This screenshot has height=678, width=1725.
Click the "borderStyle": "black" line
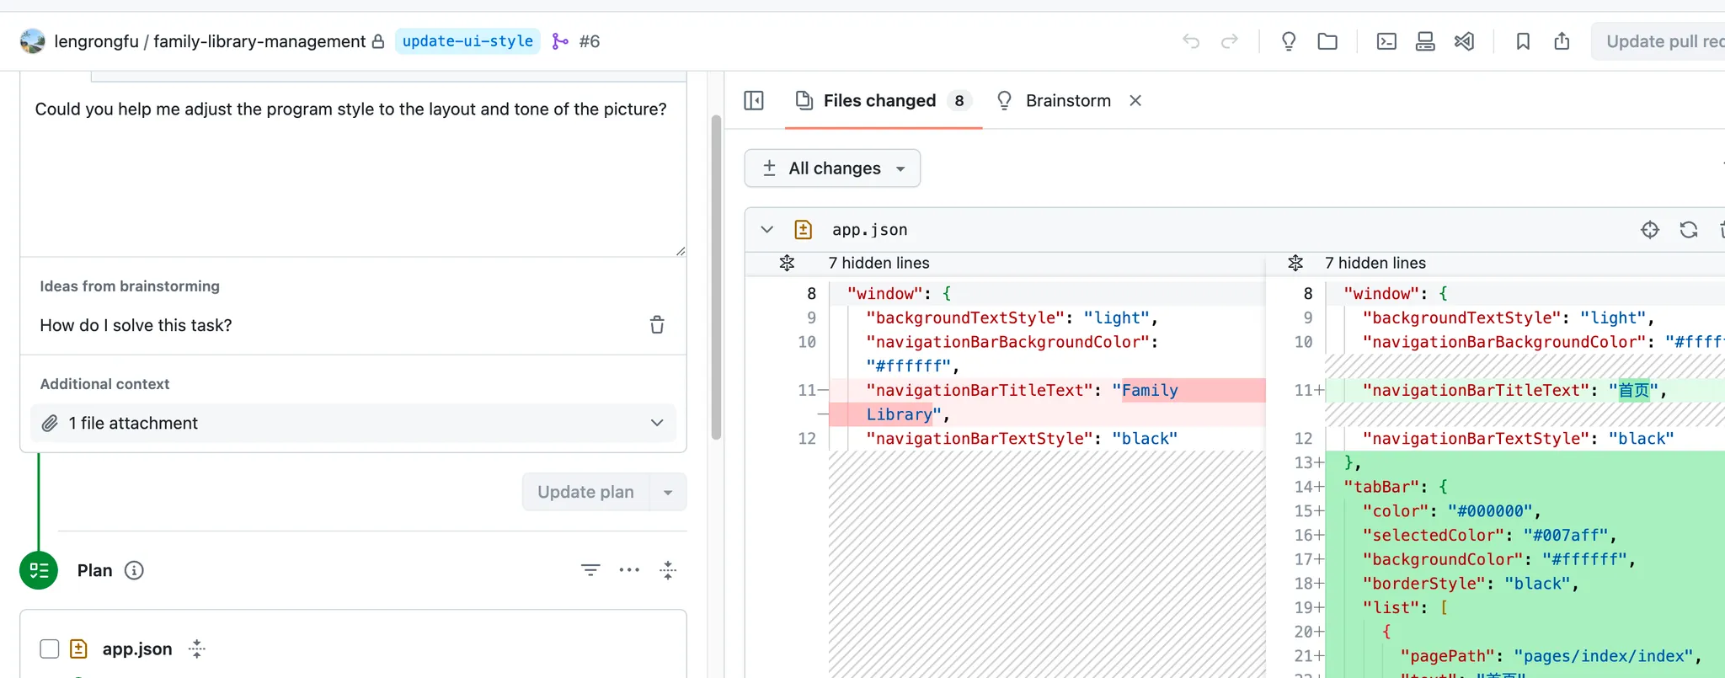(1525, 584)
